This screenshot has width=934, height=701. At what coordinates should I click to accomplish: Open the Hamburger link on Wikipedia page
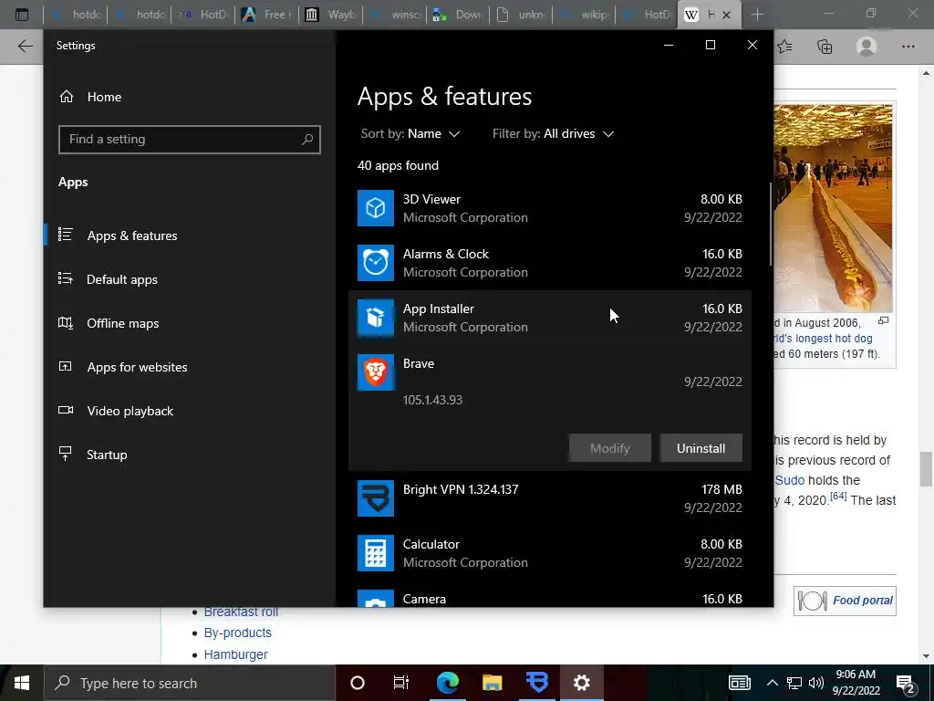pos(236,654)
